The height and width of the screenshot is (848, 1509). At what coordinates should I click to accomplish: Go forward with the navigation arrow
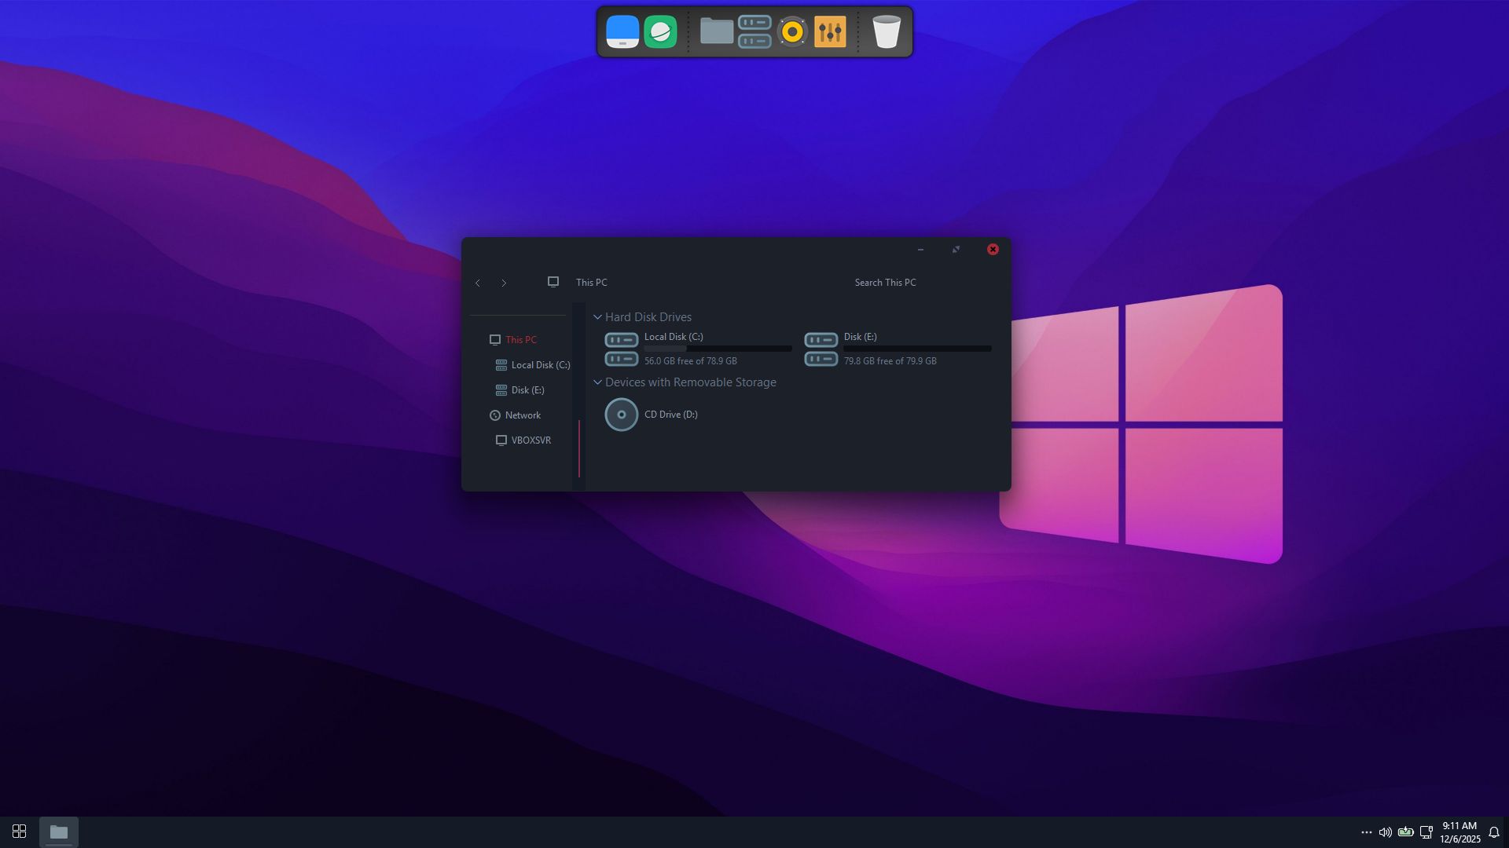[504, 283]
